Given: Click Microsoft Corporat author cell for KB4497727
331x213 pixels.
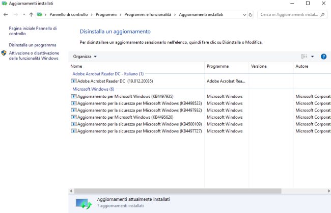Looking at the screenshot, I should [x=313, y=131].
